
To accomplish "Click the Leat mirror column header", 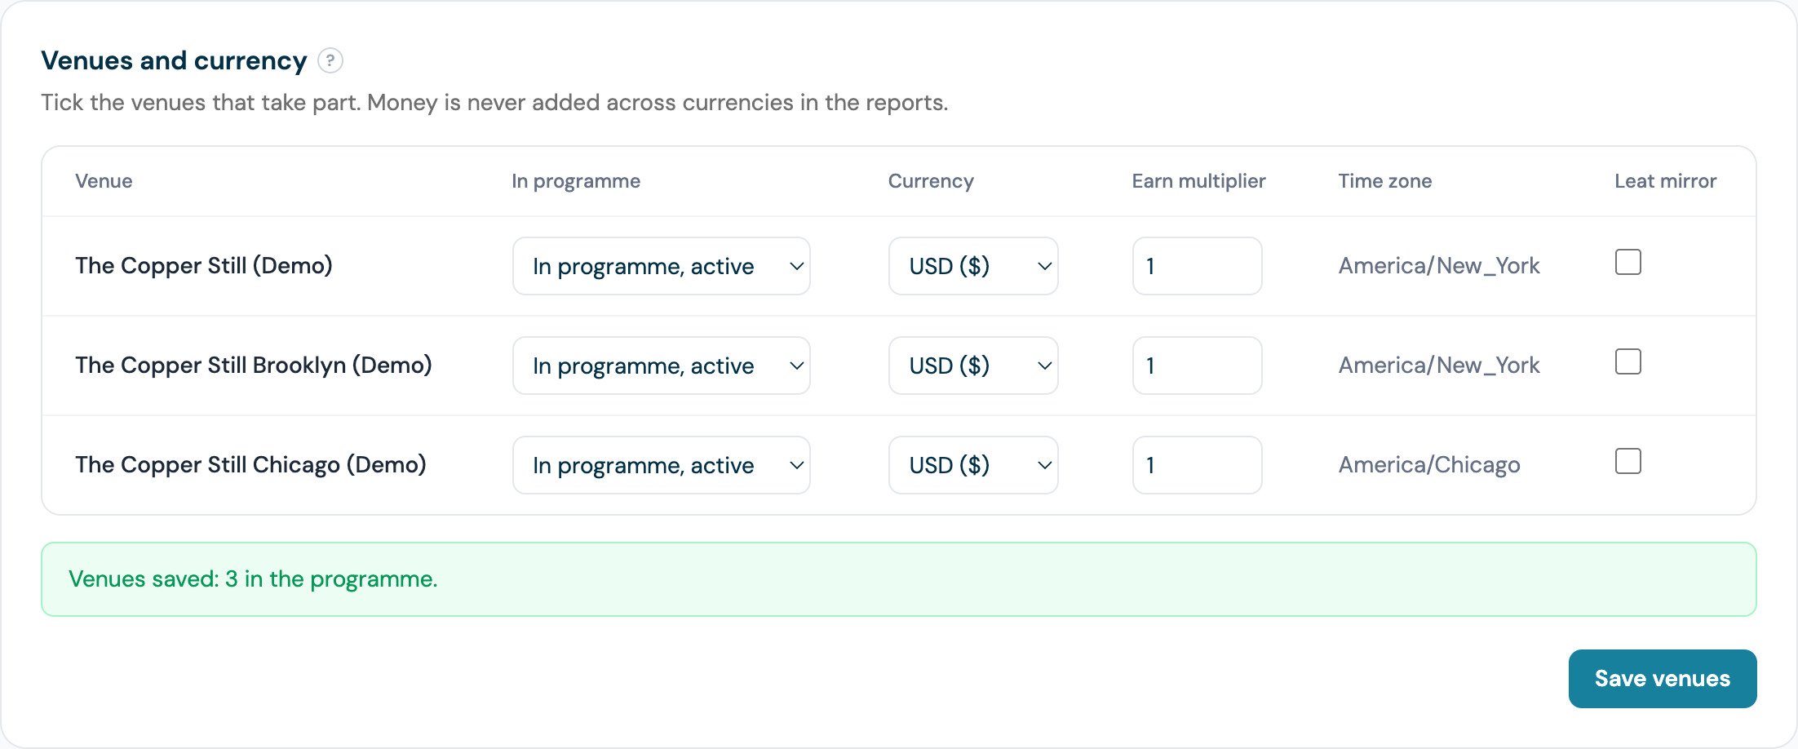I will coord(1665,181).
